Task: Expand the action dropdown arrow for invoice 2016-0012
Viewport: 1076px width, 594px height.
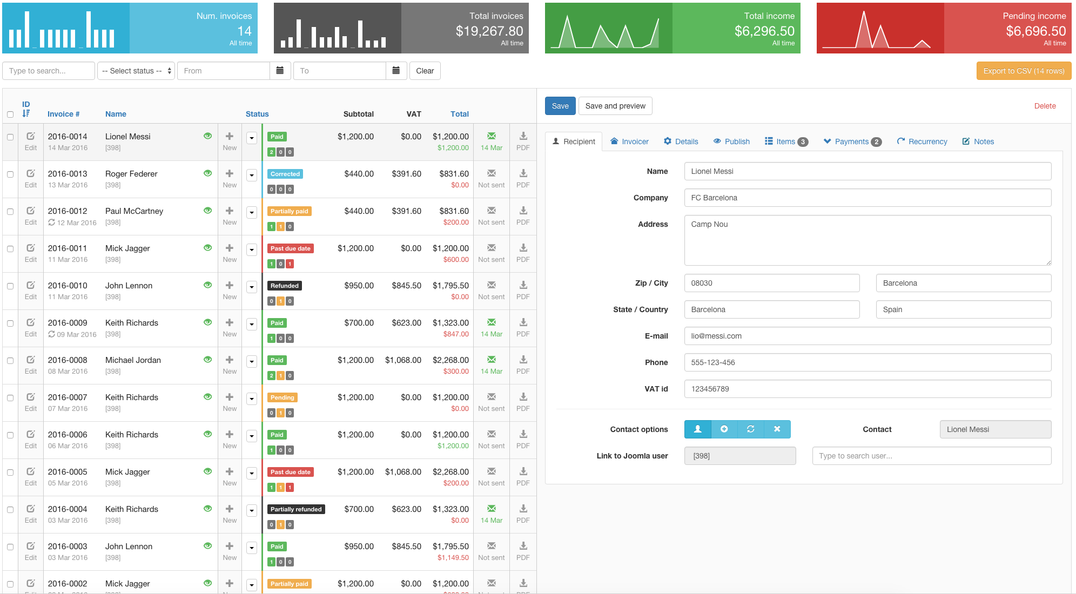Action: click(x=252, y=213)
